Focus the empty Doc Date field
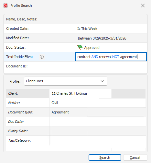 [98, 122]
